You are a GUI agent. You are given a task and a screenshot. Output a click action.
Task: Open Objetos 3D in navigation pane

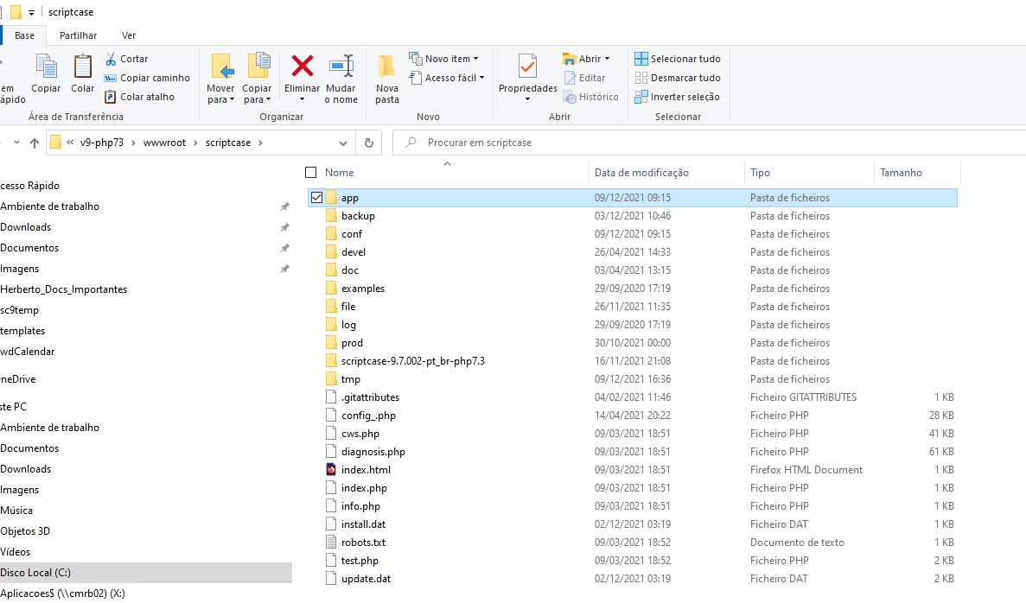(x=25, y=531)
